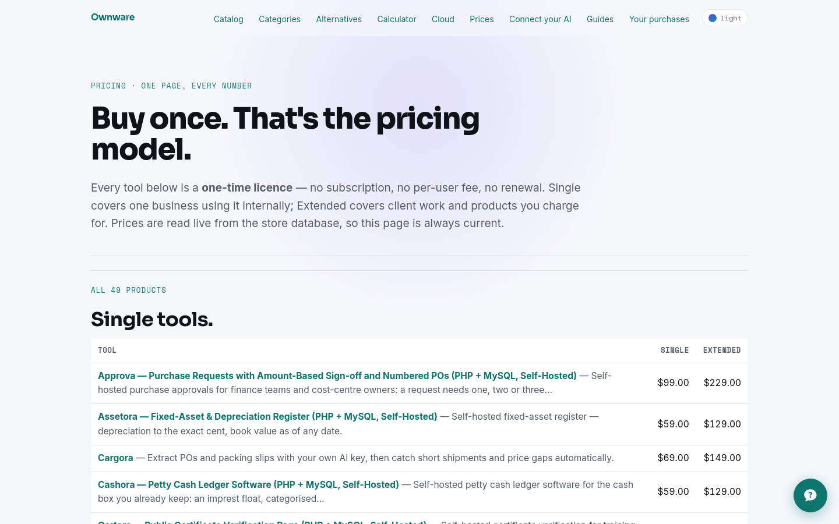Open the Cashora petty cash ledger link
Image resolution: width=839 pixels, height=524 pixels.
(248, 484)
